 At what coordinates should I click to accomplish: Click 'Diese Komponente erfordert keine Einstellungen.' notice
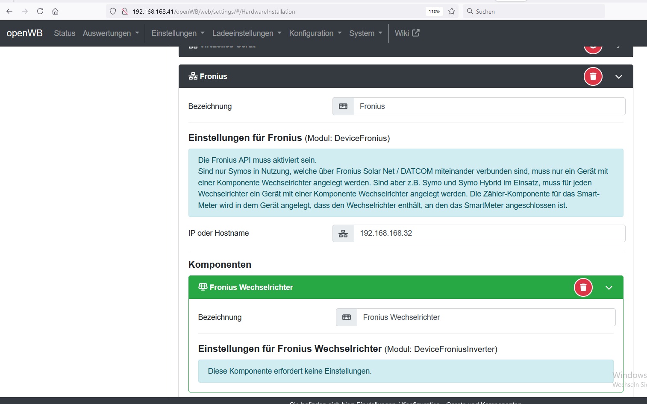(290, 371)
